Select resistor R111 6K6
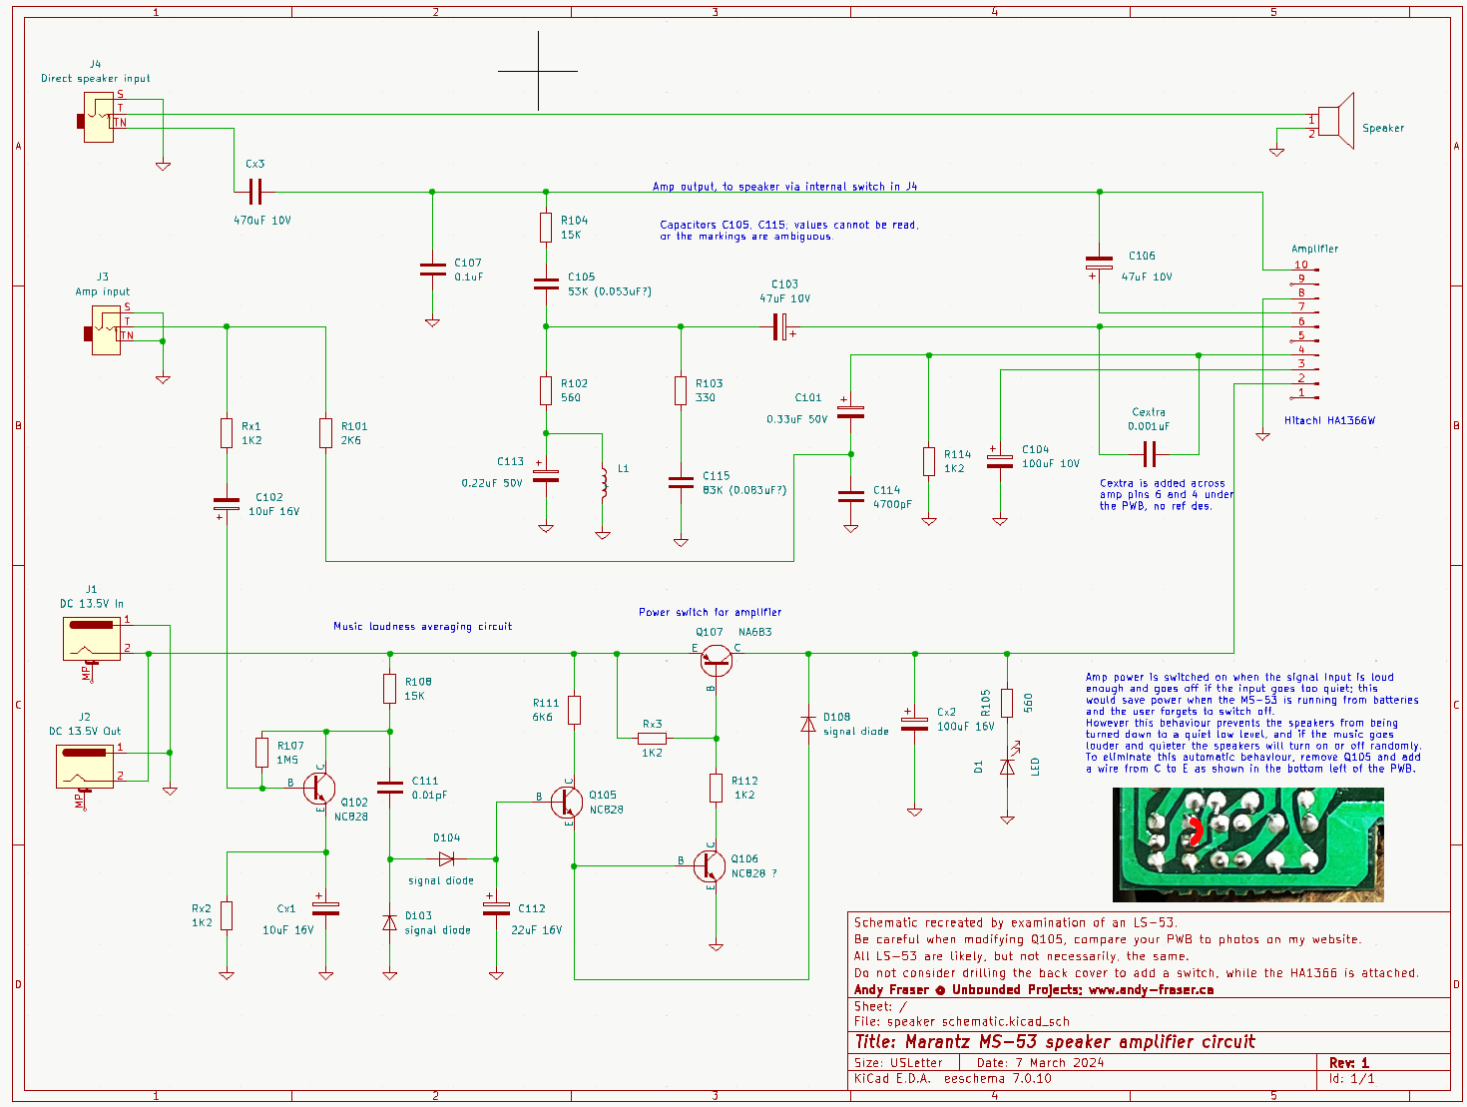This screenshot has width=1467, height=1107. click(574, 710)
